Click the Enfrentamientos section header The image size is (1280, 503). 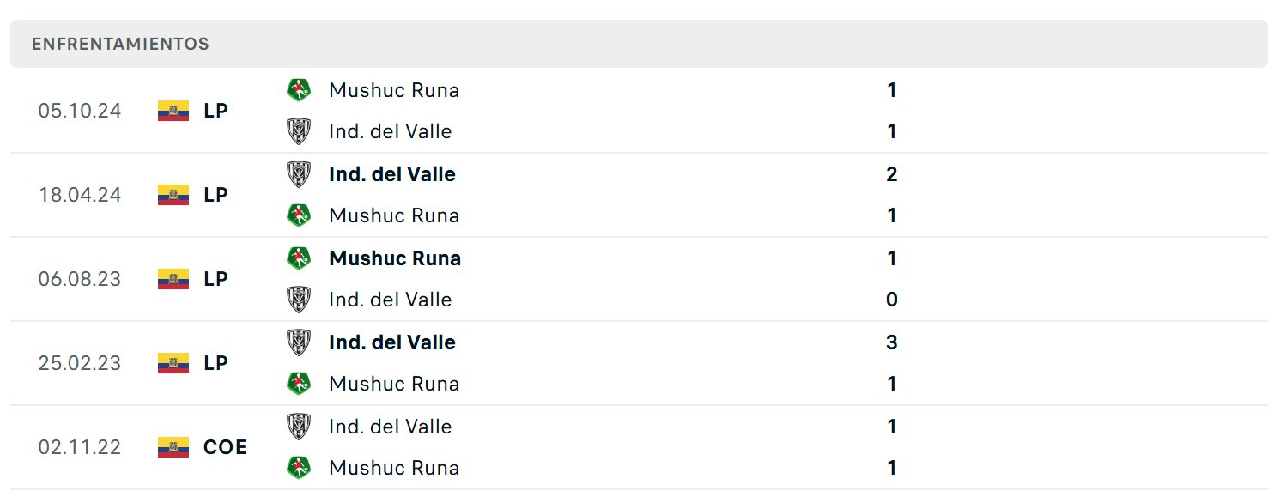coord(640,44)
